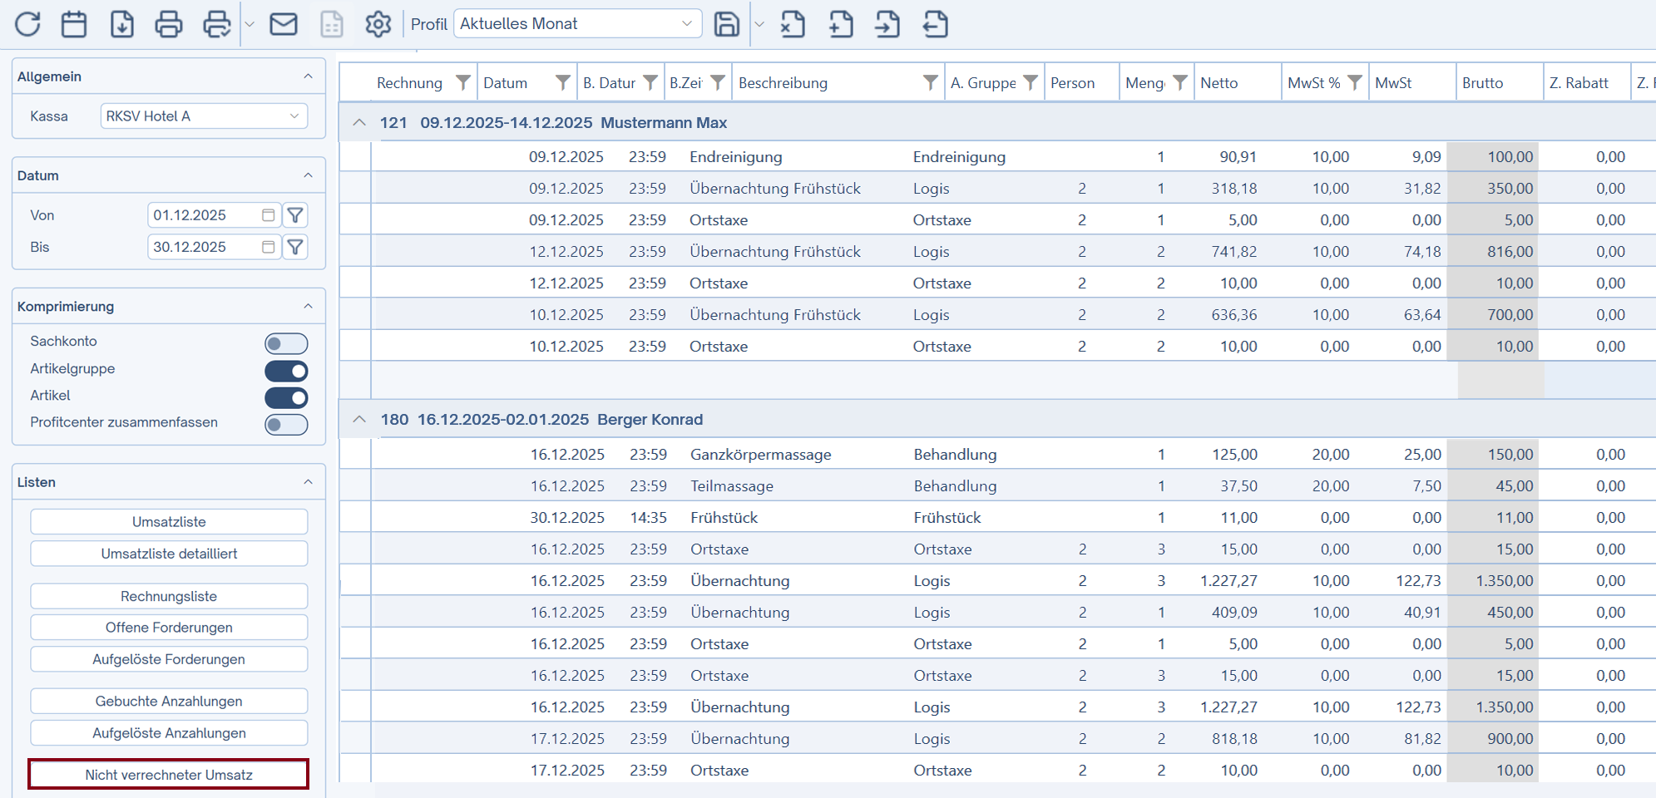1656x798 pixels.
Task: Toggle Profitcenter zusammenfassen switch
Action: pos(286,425)
